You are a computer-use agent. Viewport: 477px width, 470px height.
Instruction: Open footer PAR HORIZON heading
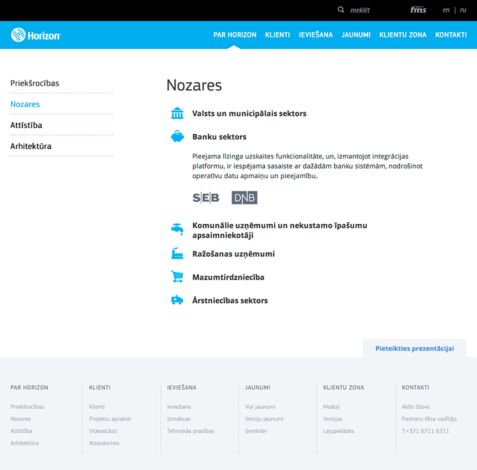tap(29, 387)
